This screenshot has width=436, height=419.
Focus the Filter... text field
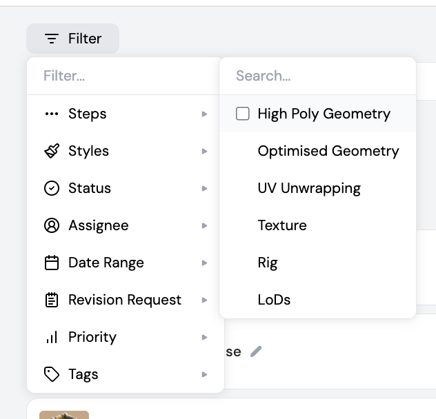click(124, 76)
